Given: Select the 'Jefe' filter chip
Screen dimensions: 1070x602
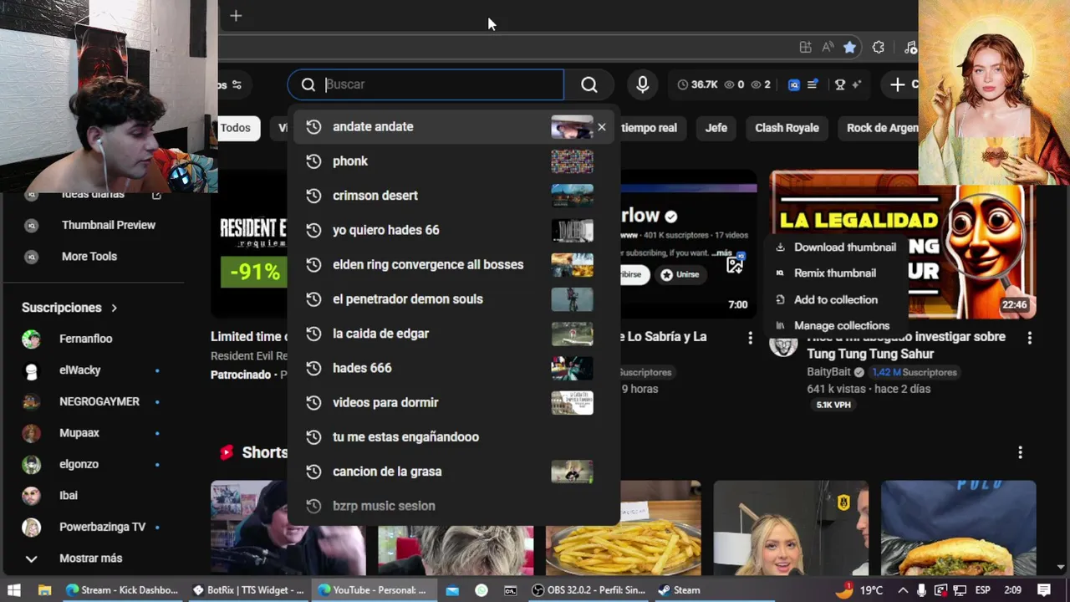Looking at the screenshot, I should (x=716, y=128).
